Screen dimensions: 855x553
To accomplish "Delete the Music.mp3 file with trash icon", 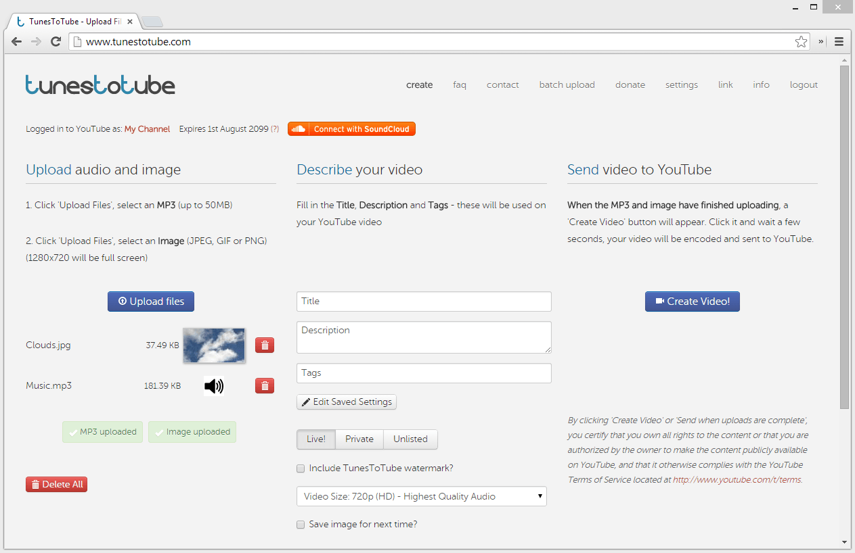I will (265, 386).
